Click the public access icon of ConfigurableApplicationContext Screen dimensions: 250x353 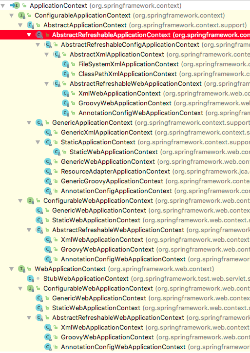29,15
